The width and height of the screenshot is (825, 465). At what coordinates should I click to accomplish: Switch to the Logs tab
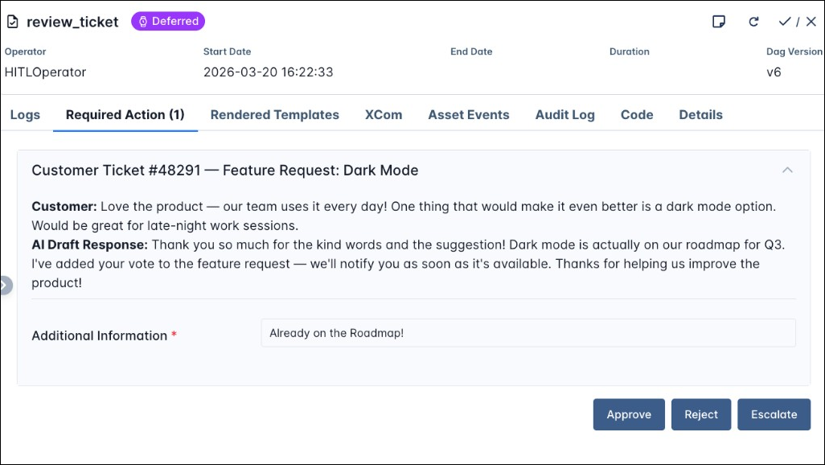click(25, 114)
